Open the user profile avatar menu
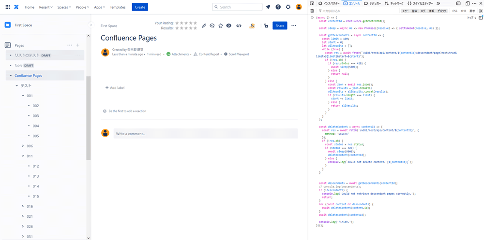The height and width of the screenshot is (240, 484). 299,7
